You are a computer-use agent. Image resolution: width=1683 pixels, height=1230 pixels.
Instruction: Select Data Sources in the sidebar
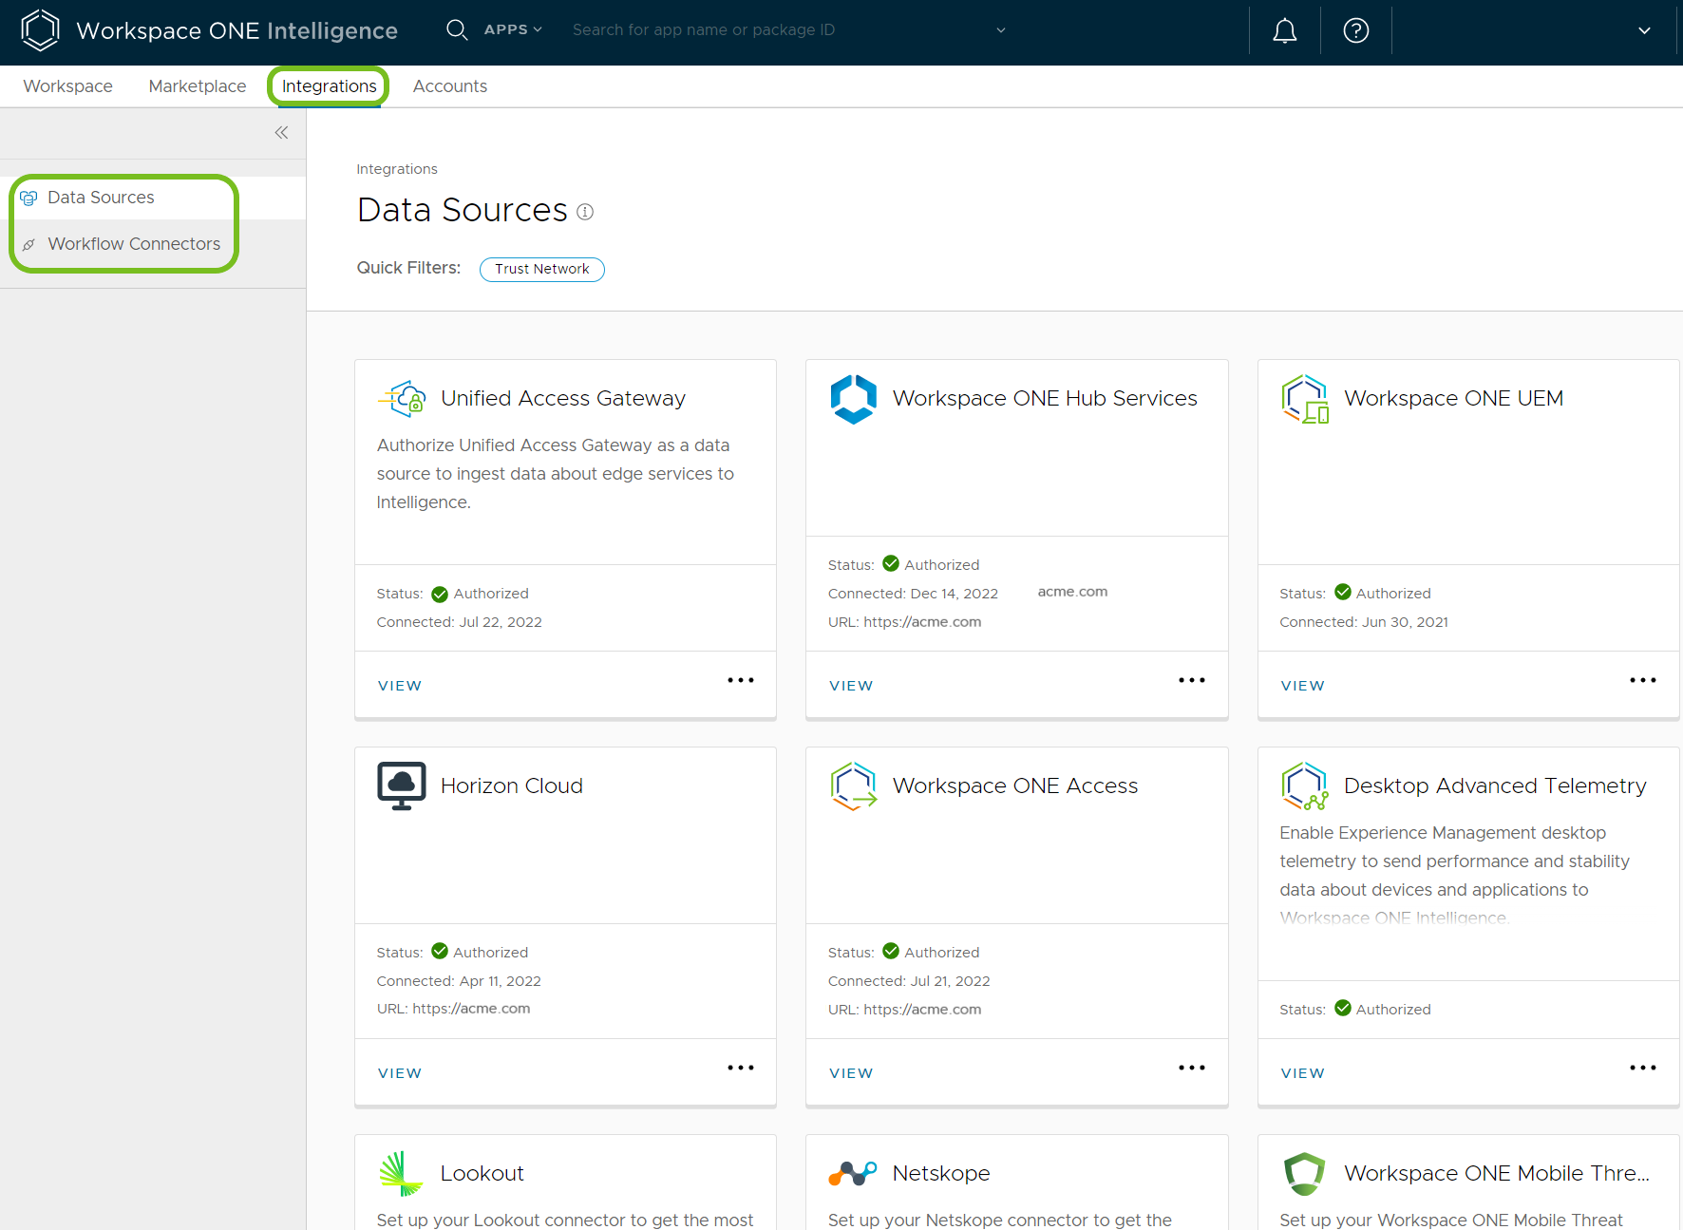tap(153, 198)
